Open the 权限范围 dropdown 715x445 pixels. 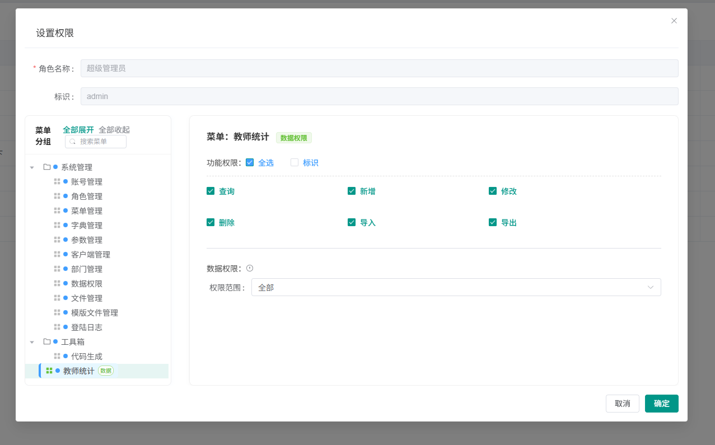pos(456,287)
